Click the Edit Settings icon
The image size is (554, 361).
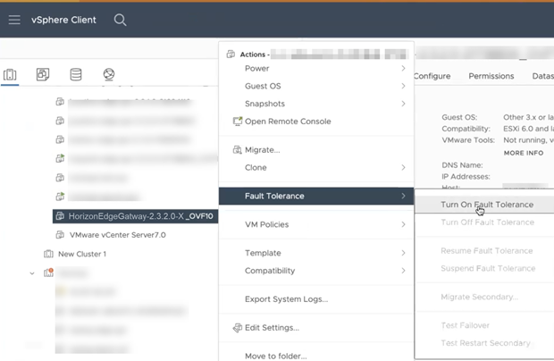237,328
